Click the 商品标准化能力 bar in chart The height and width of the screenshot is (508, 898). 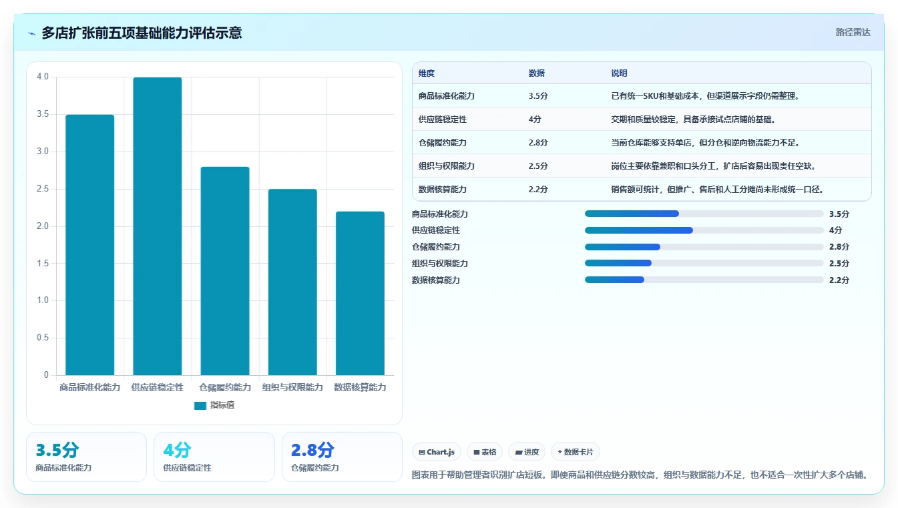tap(90, 245)
